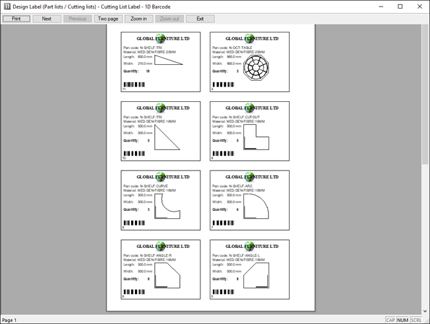Switch to Two page view
This screenshot has height=324, width=430.
(x=108, y=19)
